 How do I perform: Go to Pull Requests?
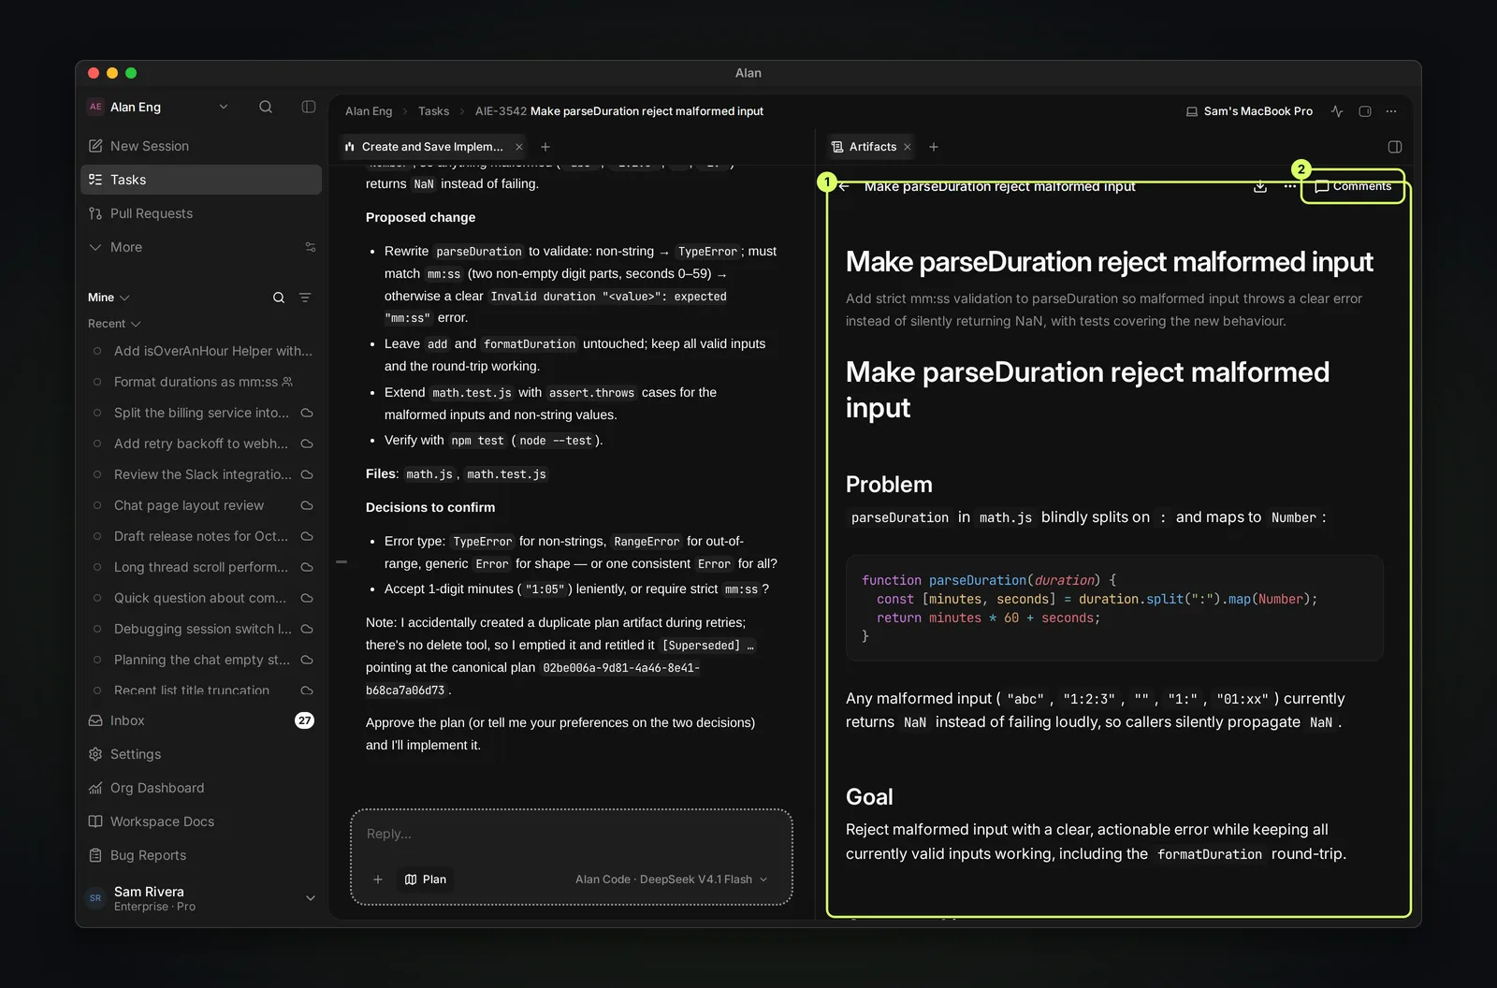coord(201,213)
